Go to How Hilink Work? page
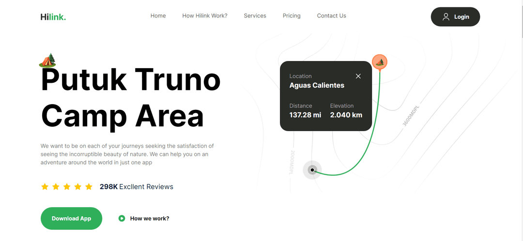 coord(205,15)
